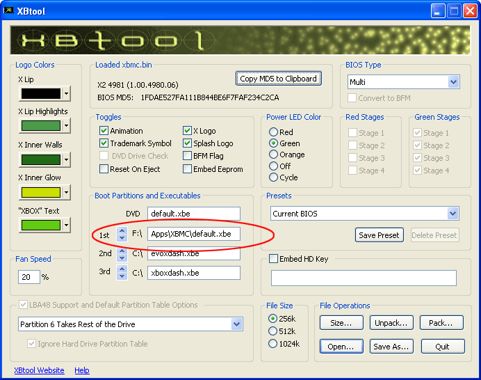Click the Save As... button

[x=391, y=347]
